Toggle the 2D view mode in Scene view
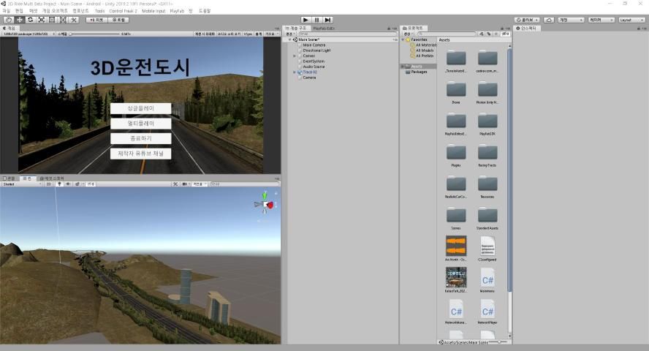Image resolution: width=649 pixels, height=351 pixels. tap(49, 184)
